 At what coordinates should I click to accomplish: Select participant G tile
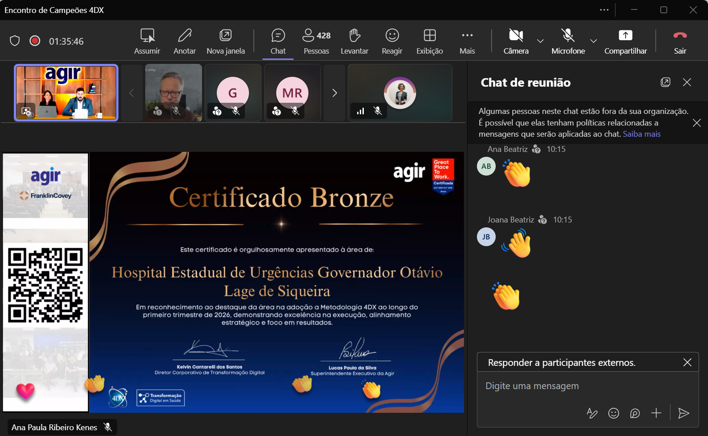[233, 92]
